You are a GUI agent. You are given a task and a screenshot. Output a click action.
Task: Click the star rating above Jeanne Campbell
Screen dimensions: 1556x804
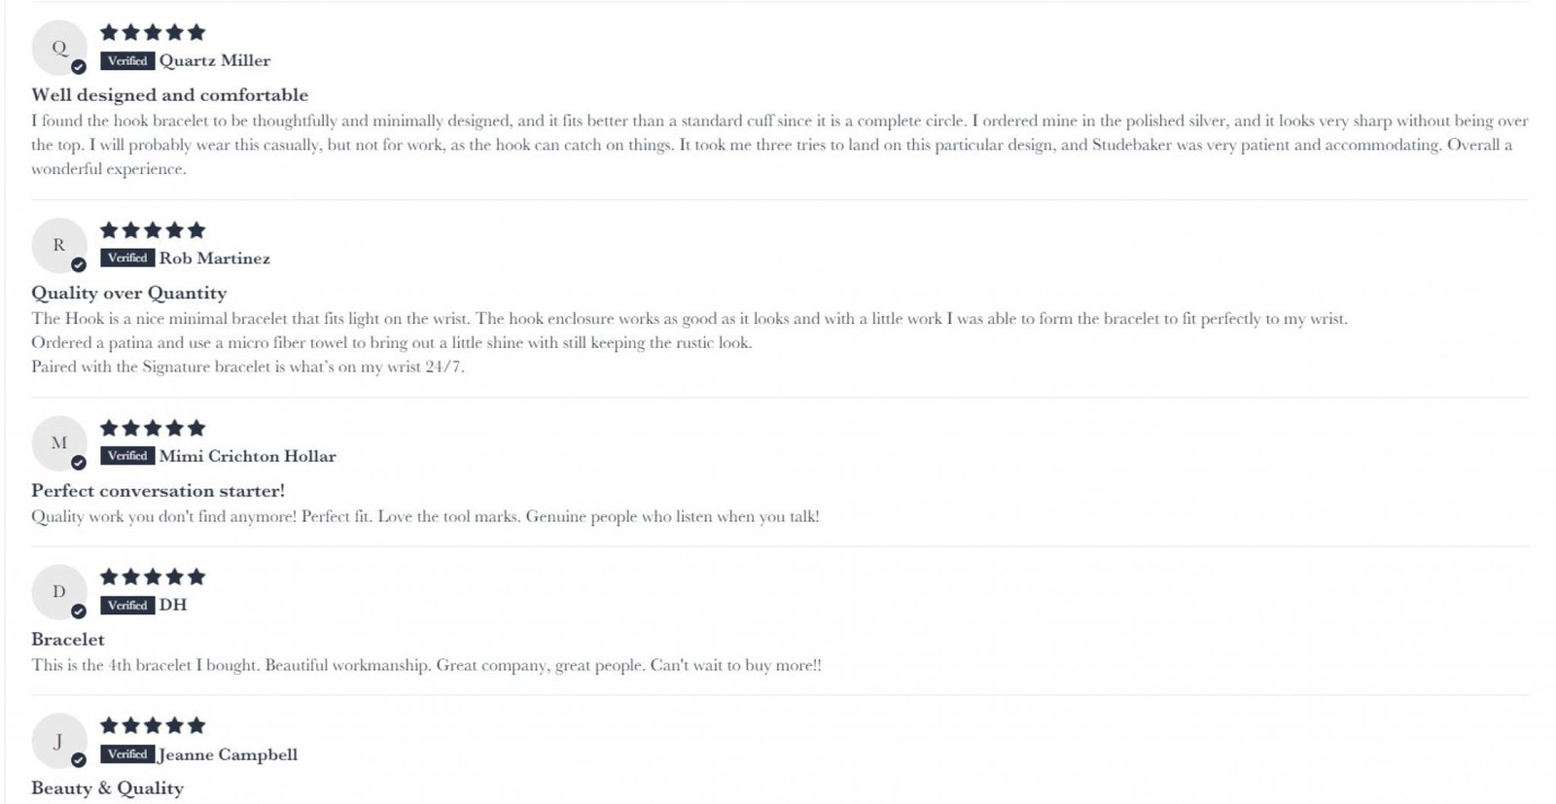tap(153, 725)
